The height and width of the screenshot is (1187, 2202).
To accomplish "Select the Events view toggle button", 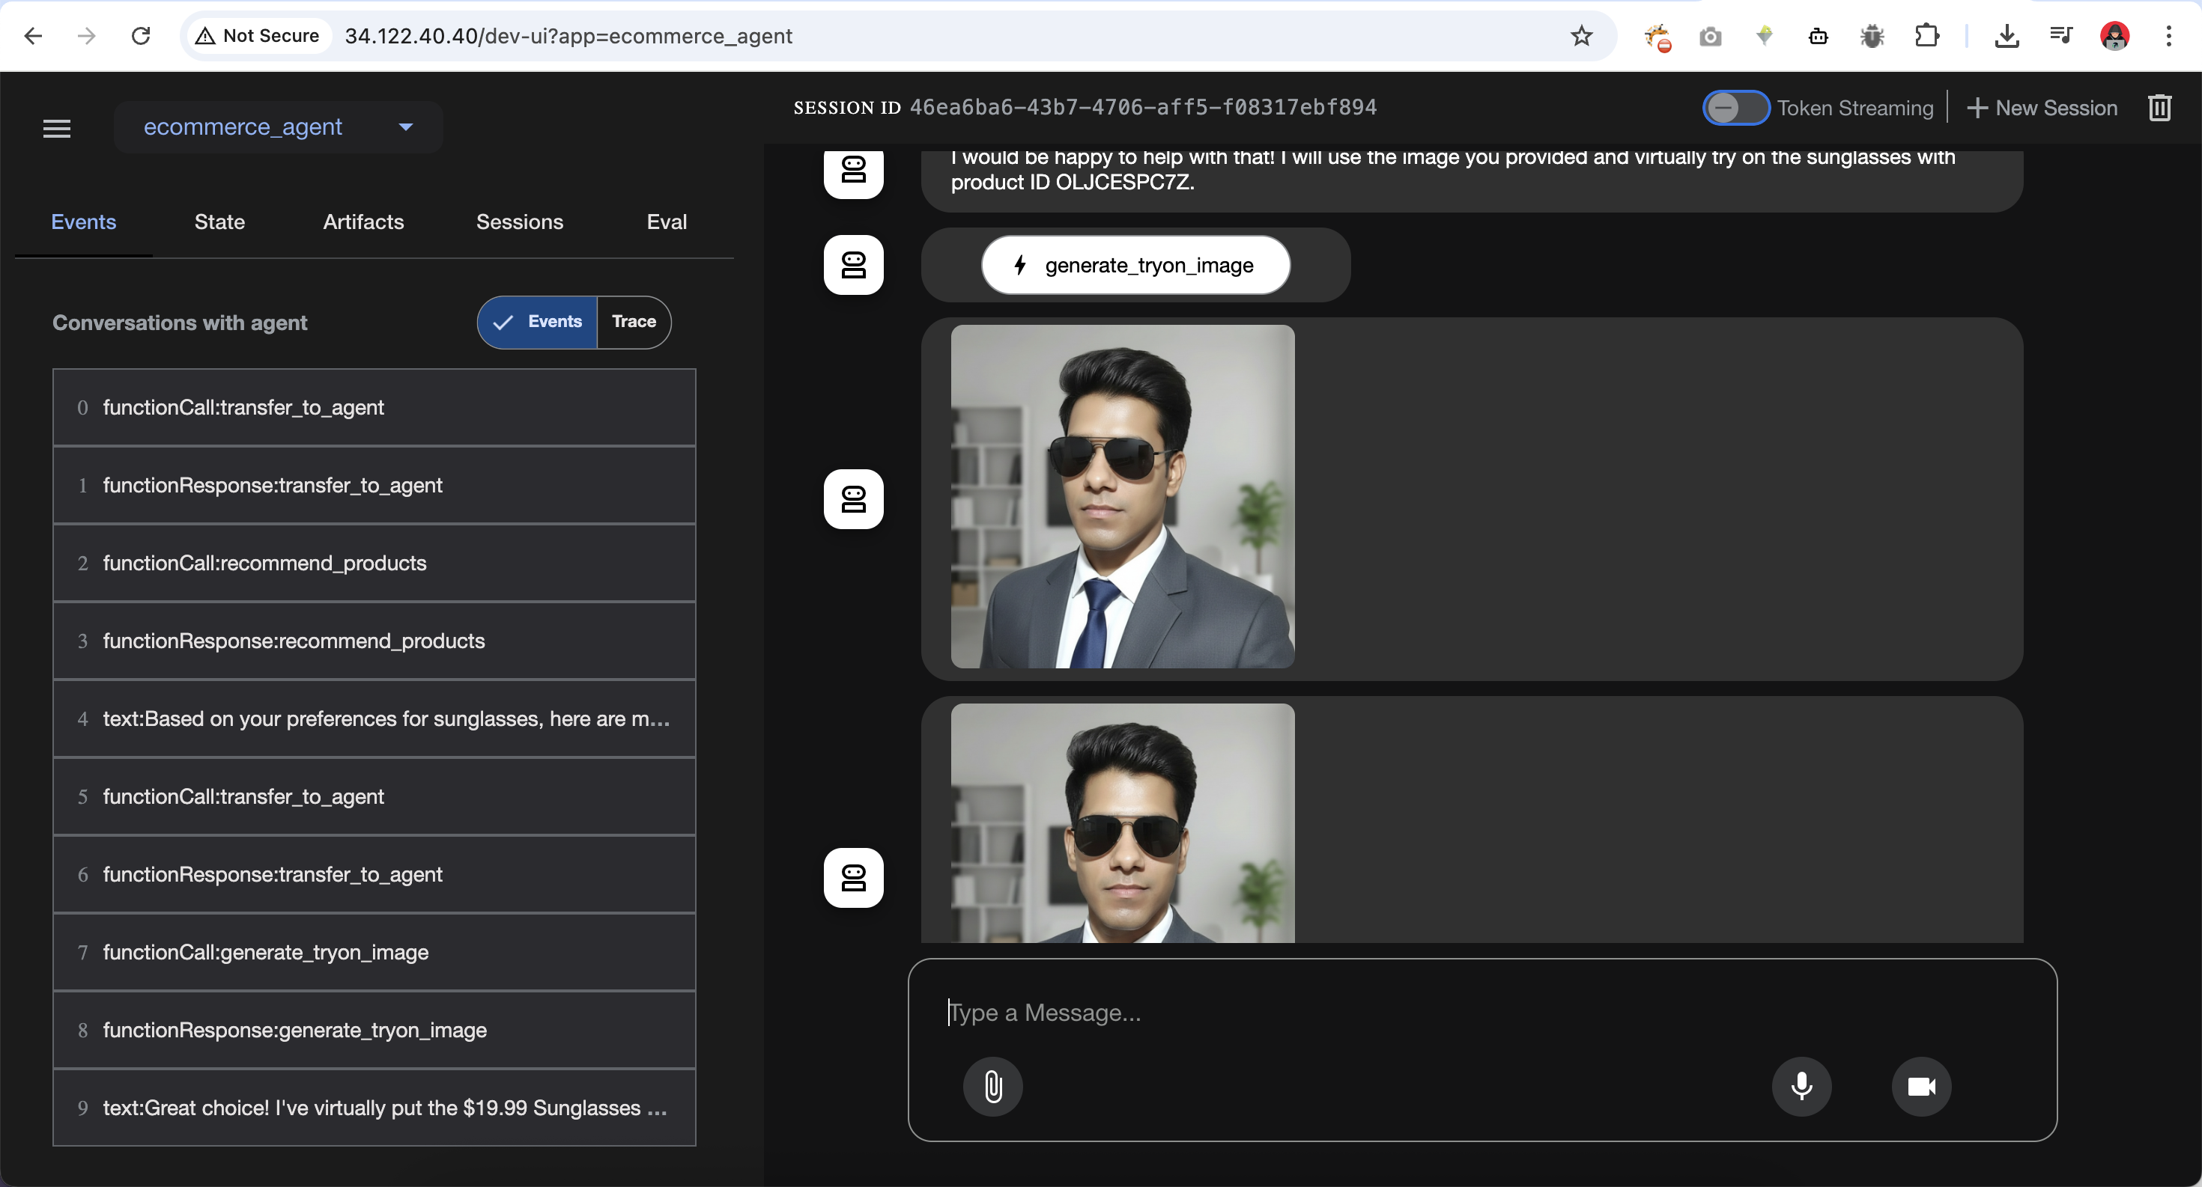I will [538, 322].
